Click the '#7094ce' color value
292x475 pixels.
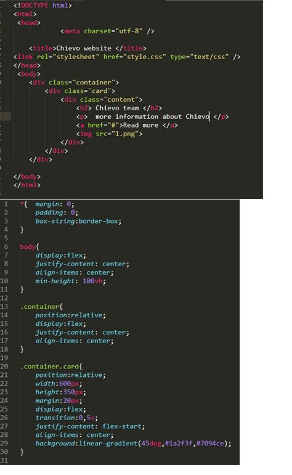[x=210, y=444]
